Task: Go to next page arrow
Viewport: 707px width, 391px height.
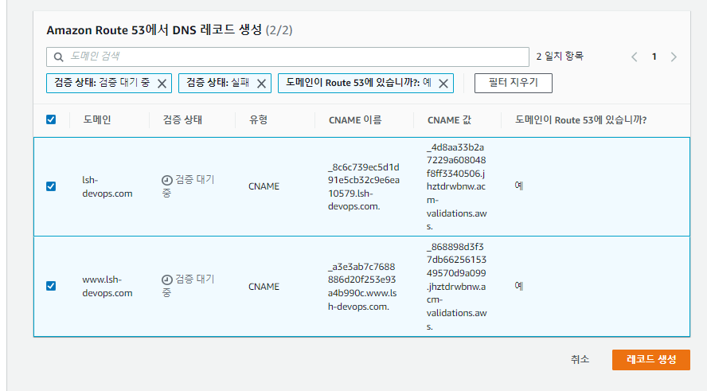Action: (674, 57)
